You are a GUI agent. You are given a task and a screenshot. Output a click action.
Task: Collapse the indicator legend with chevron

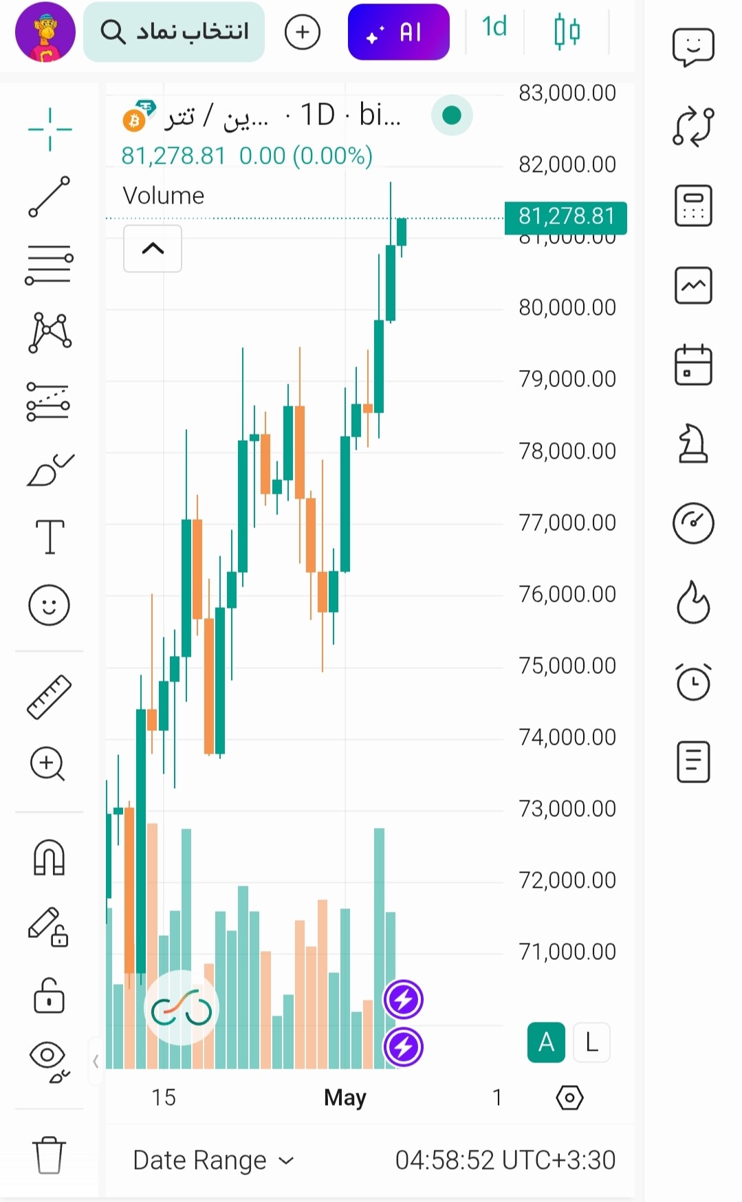tap(153, 248)
